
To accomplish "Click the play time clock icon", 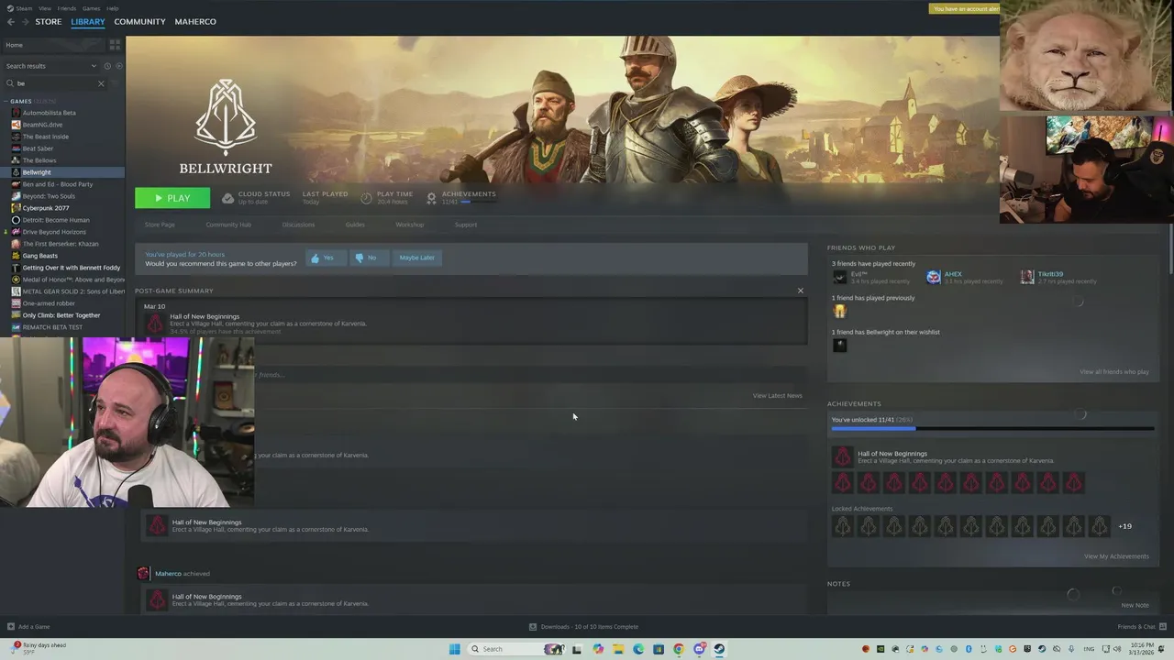I will coord(367,197).
